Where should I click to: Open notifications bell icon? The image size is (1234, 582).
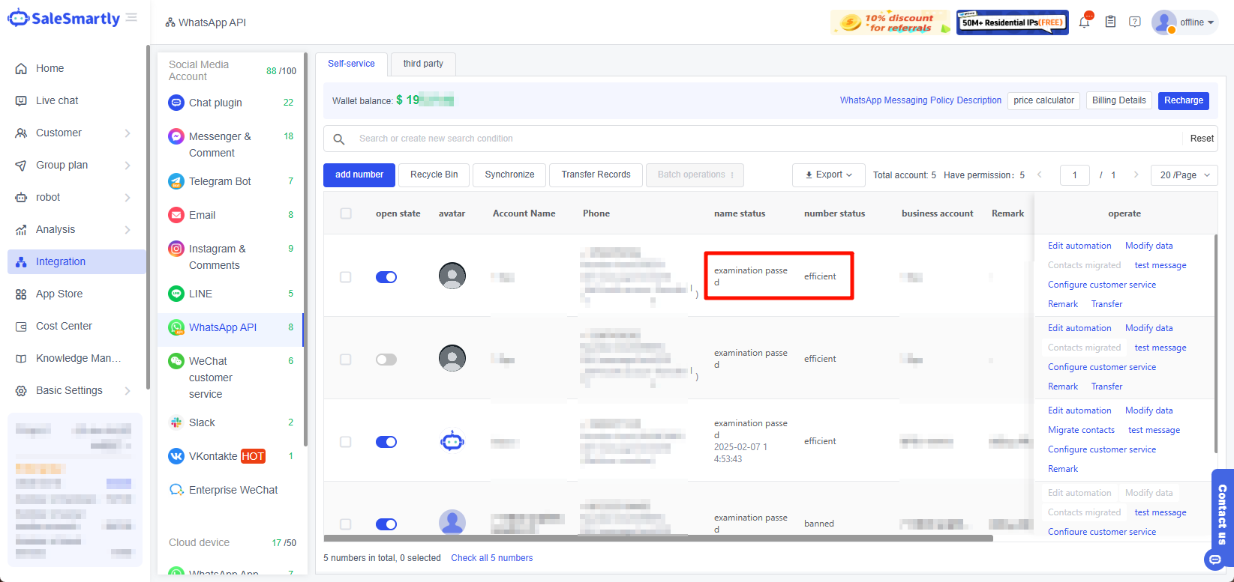point(1084,22)
